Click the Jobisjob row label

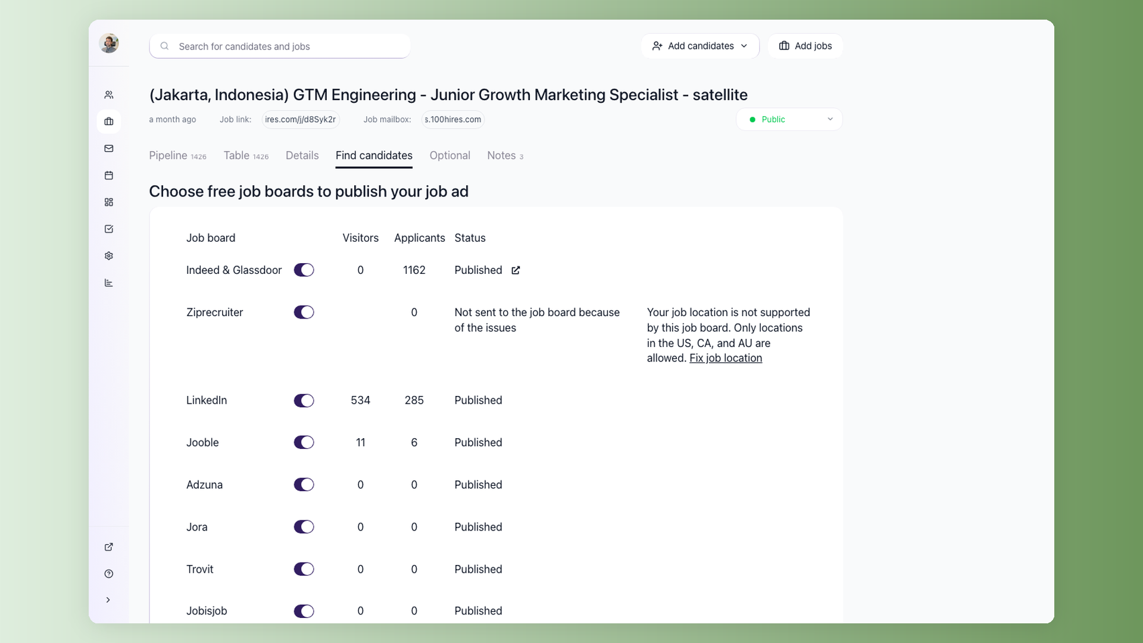click(207, 611)
